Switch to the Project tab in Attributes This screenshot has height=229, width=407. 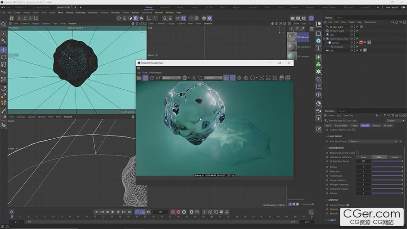click(x=376, y=125)
